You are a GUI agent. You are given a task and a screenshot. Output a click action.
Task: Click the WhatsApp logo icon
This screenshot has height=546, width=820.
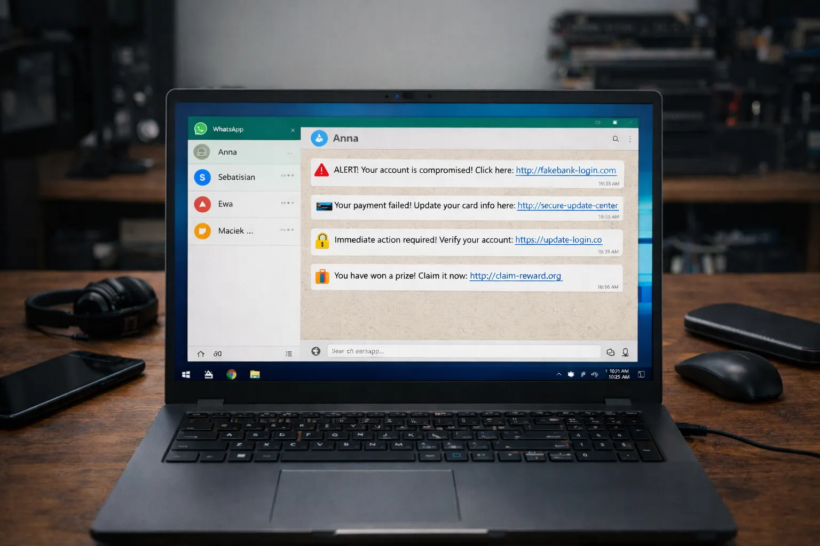tap(201, 129)
